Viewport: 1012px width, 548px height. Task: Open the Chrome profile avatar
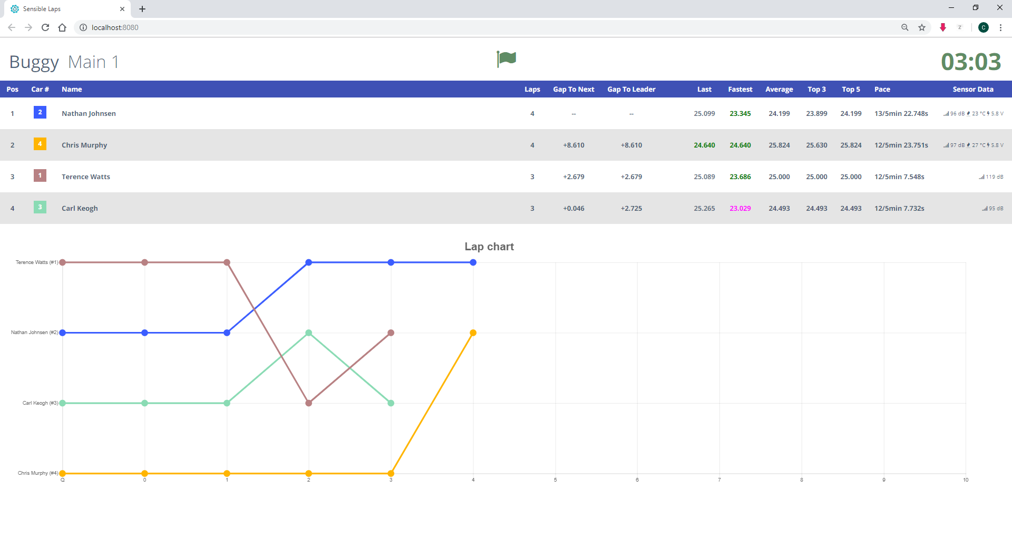click(983, 27)
